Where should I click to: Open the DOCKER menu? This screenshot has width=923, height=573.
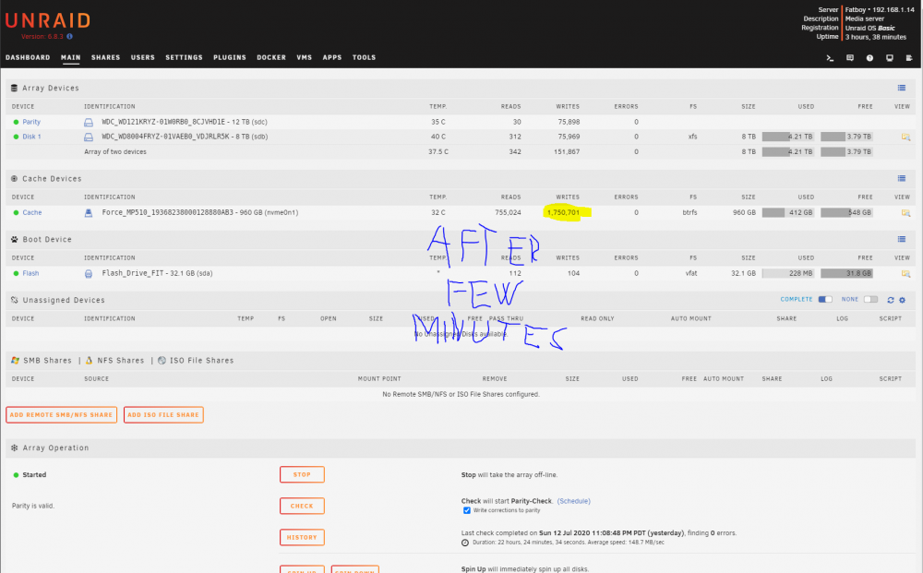point(271,57)
